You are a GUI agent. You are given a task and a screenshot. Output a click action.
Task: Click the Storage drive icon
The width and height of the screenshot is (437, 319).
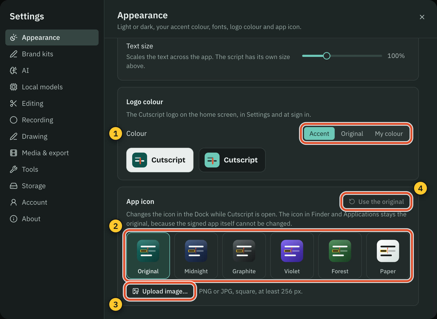pos(13,186)
